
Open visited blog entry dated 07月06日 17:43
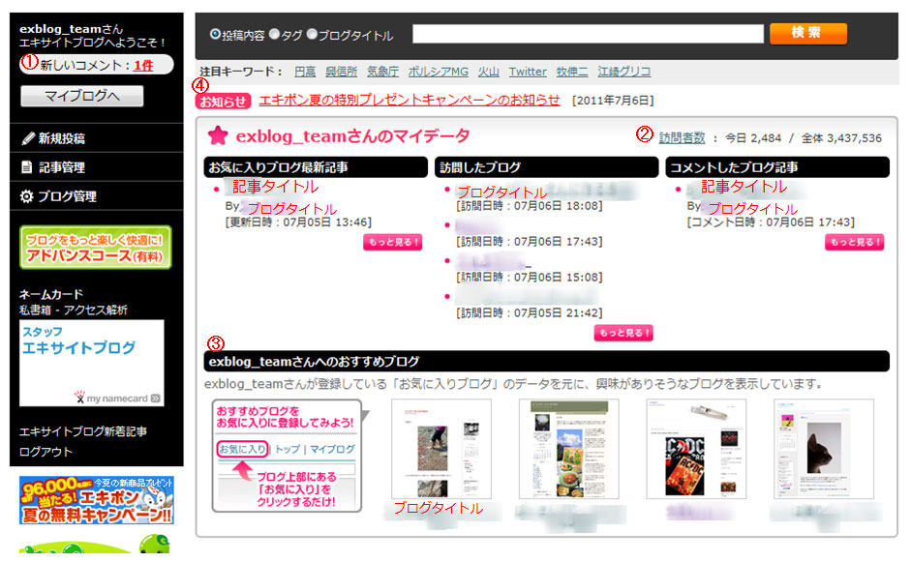(480, 225)
